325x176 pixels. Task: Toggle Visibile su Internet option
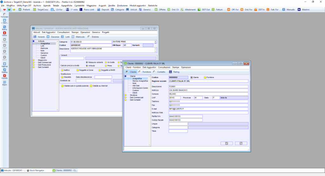(91, 86)
